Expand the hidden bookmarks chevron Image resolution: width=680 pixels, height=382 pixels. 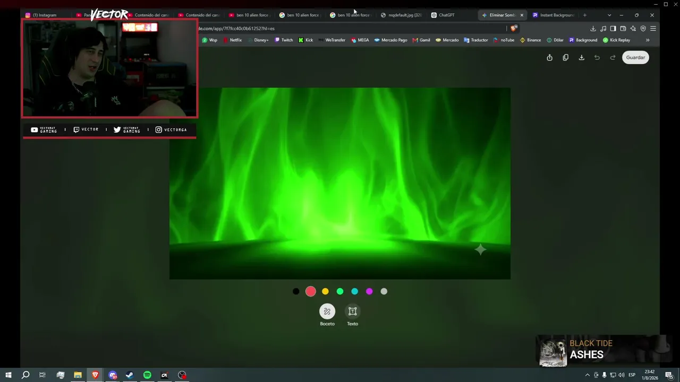coord(648,40)
